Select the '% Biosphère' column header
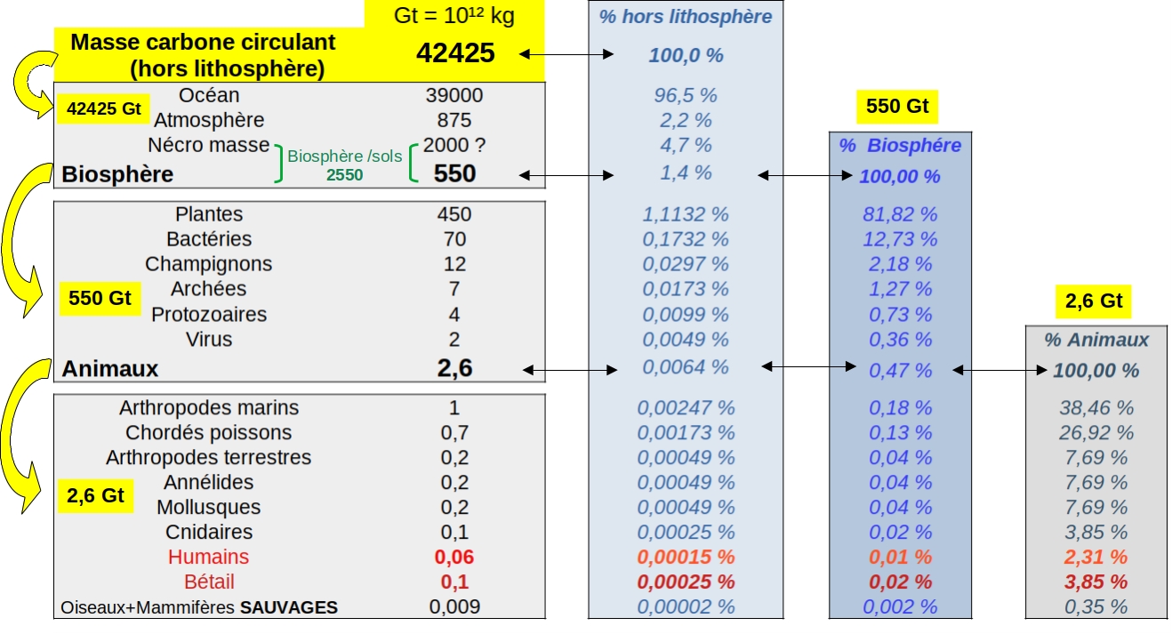1172x634 pixels. [x=900, y=146]
